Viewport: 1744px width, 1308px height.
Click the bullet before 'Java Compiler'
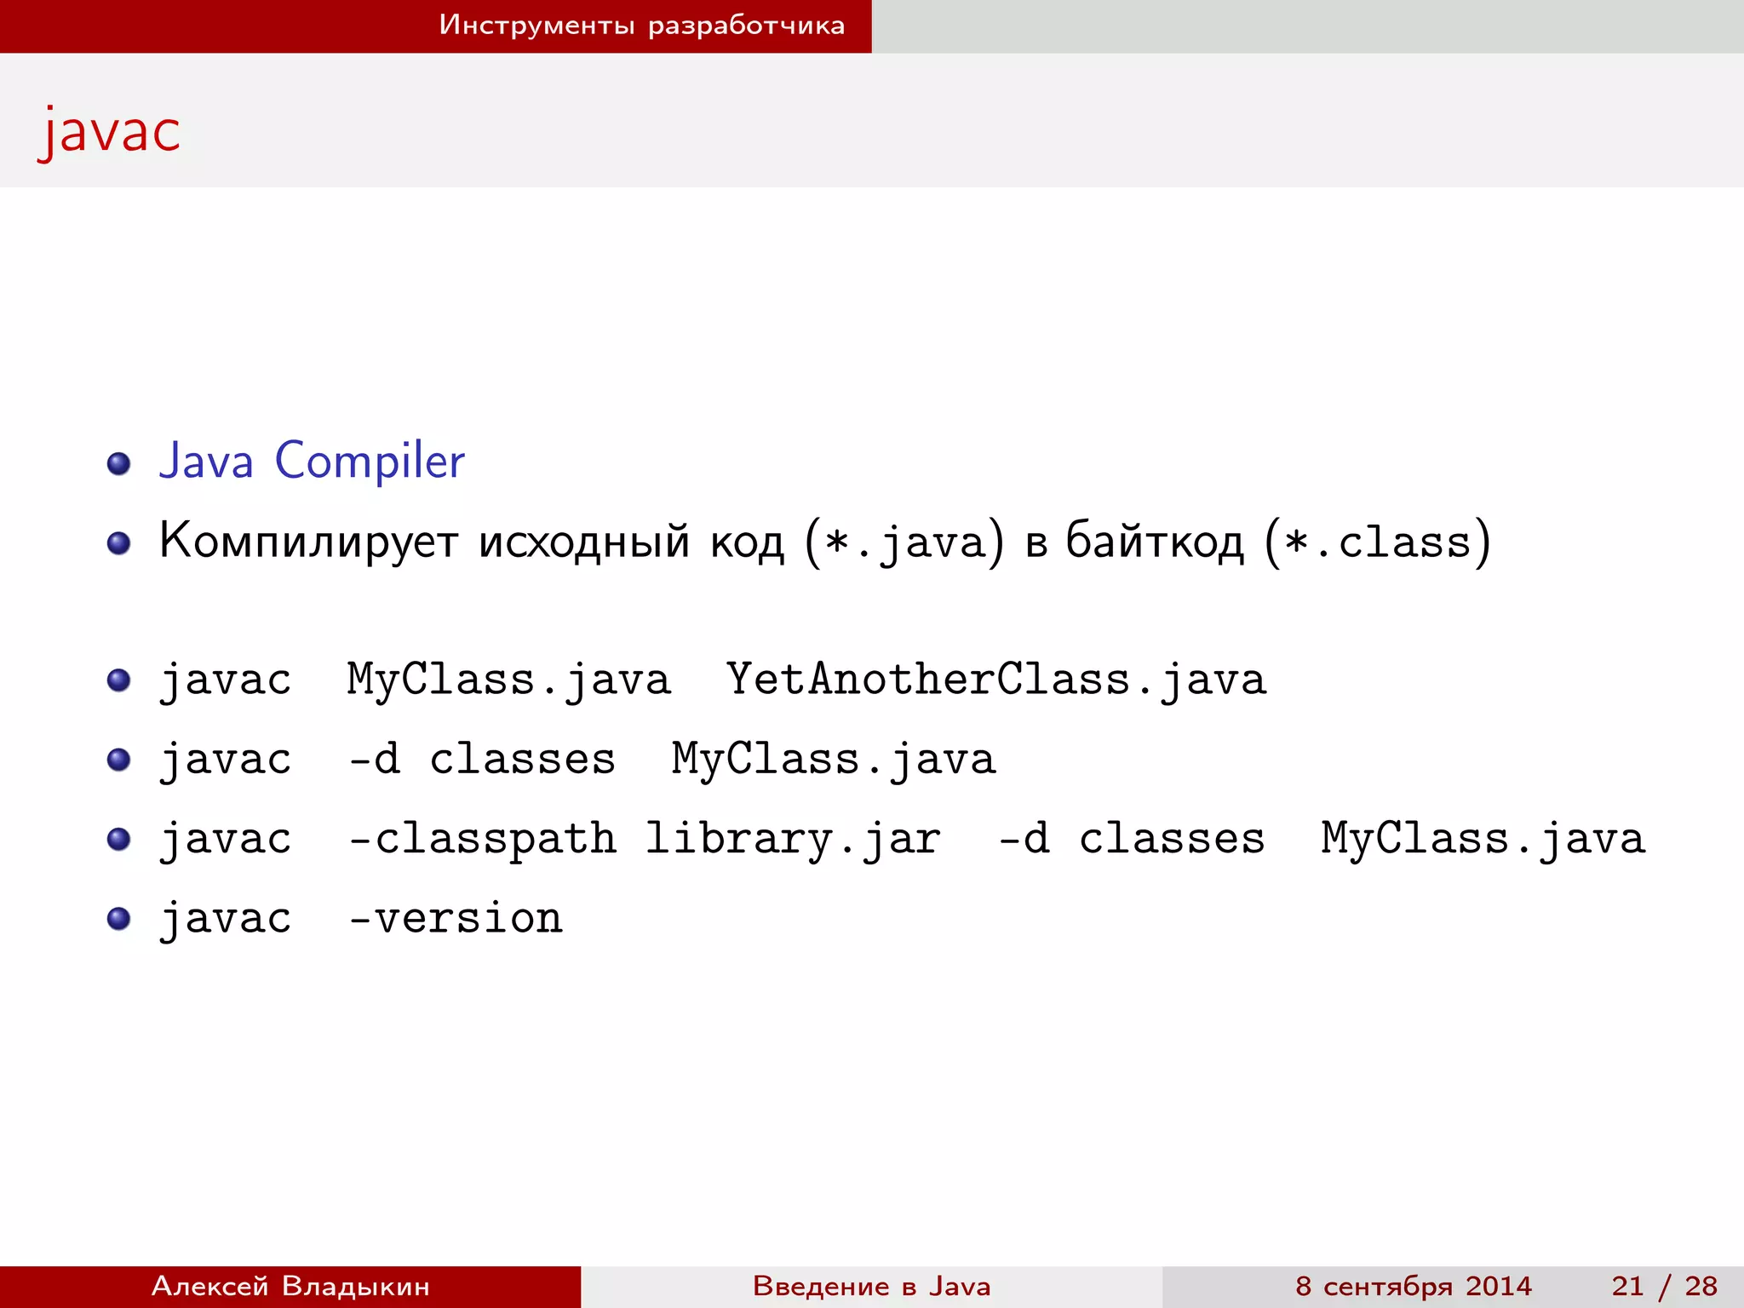118,464
